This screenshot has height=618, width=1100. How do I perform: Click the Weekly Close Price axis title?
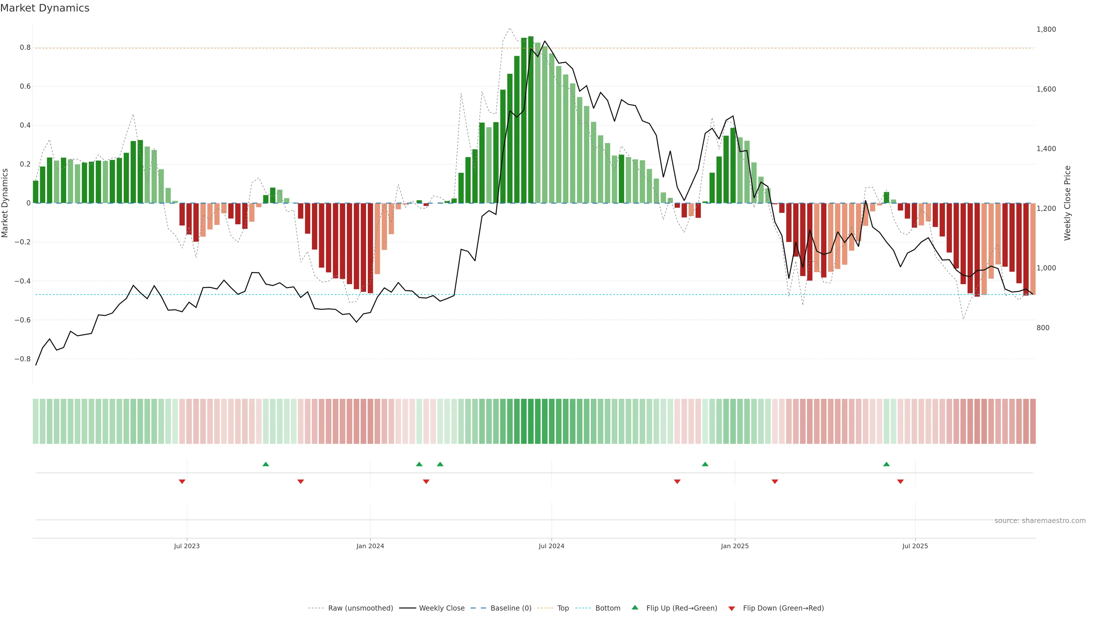1067,203
